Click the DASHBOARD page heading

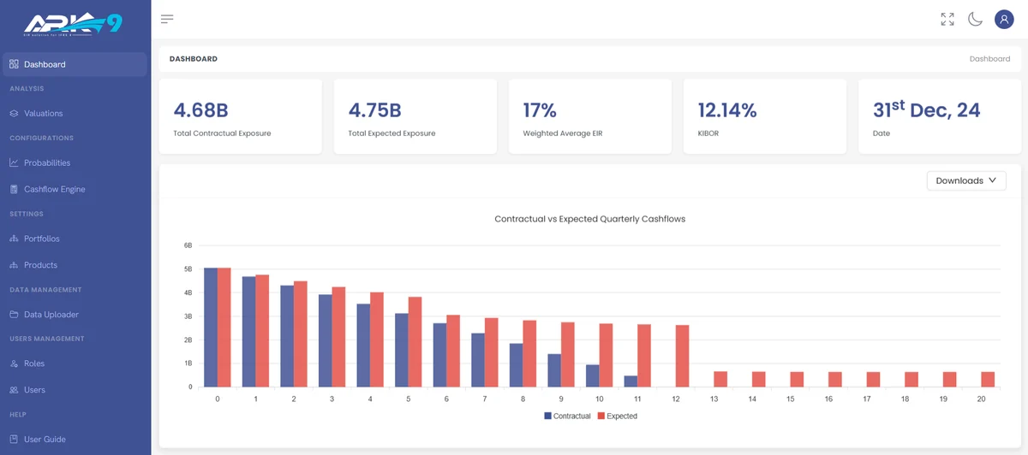[194, 59]
